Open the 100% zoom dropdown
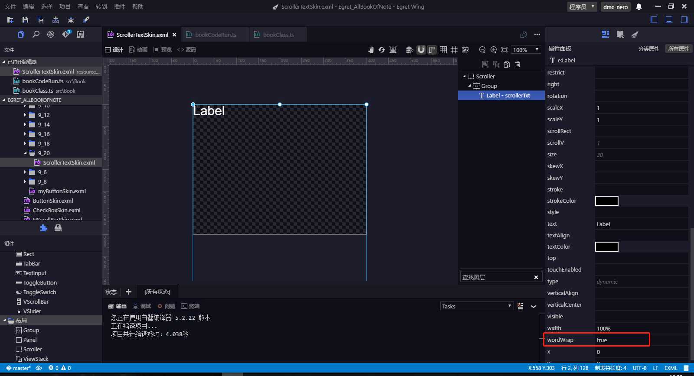Viewport: 694px width, 376px height. 526,50
